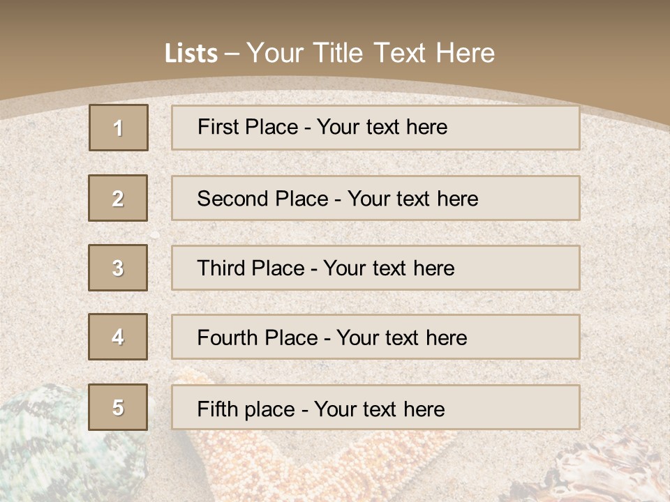Select 'Your Title Text Here' title text
This screenshot has height=502, width=670.
pyautogui.click(x=371, y=53)
